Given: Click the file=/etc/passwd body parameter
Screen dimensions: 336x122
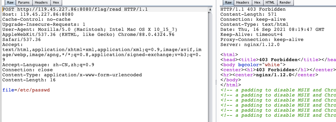Looking at the screenshot, I should tap(26, 90).
